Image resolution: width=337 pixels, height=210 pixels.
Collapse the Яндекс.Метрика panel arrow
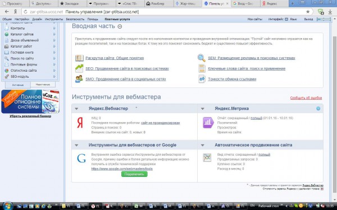click(202, 109)
